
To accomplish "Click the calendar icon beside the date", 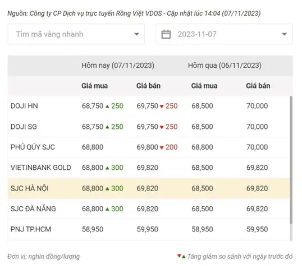I will (x=166, y=34).
